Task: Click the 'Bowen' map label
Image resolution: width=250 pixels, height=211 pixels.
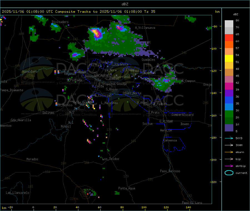Action: 185,124
